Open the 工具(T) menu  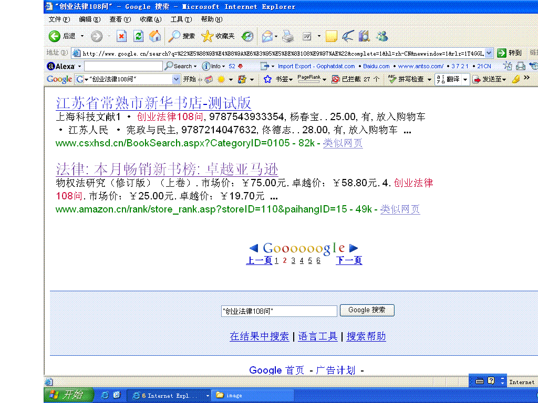(x=181, y=19)
